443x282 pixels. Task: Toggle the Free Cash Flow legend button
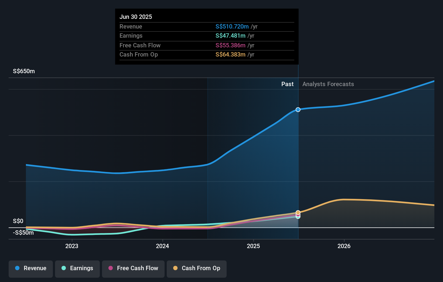tap(133, 269)
